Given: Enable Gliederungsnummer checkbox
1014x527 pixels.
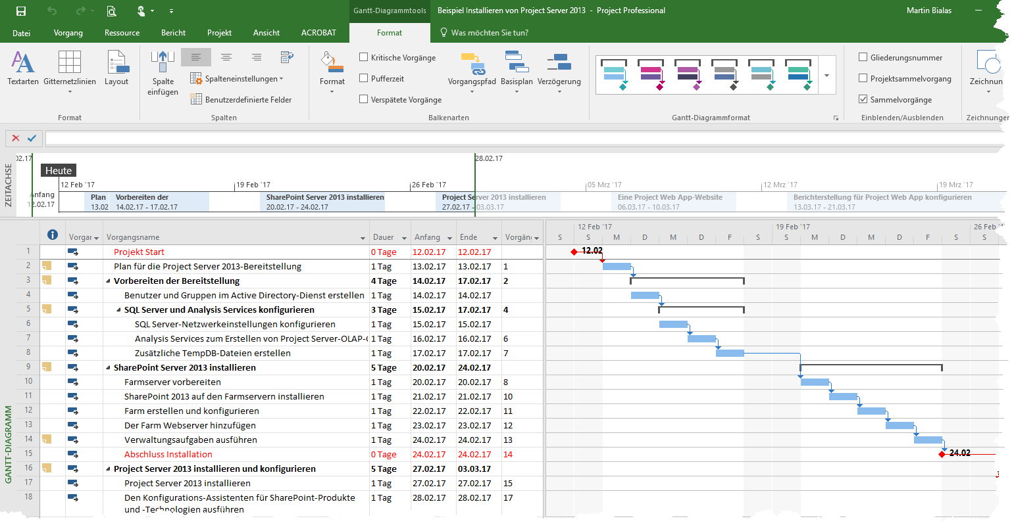Looking at the screenshot, I should [863, 57].
